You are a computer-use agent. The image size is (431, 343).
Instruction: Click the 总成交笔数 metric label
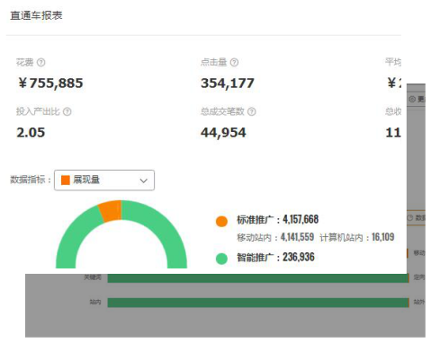point(222,111)
